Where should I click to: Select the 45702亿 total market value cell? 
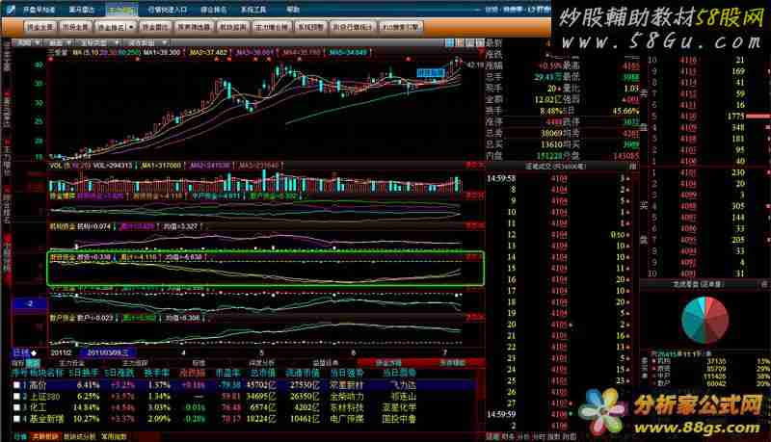[261, 385]
